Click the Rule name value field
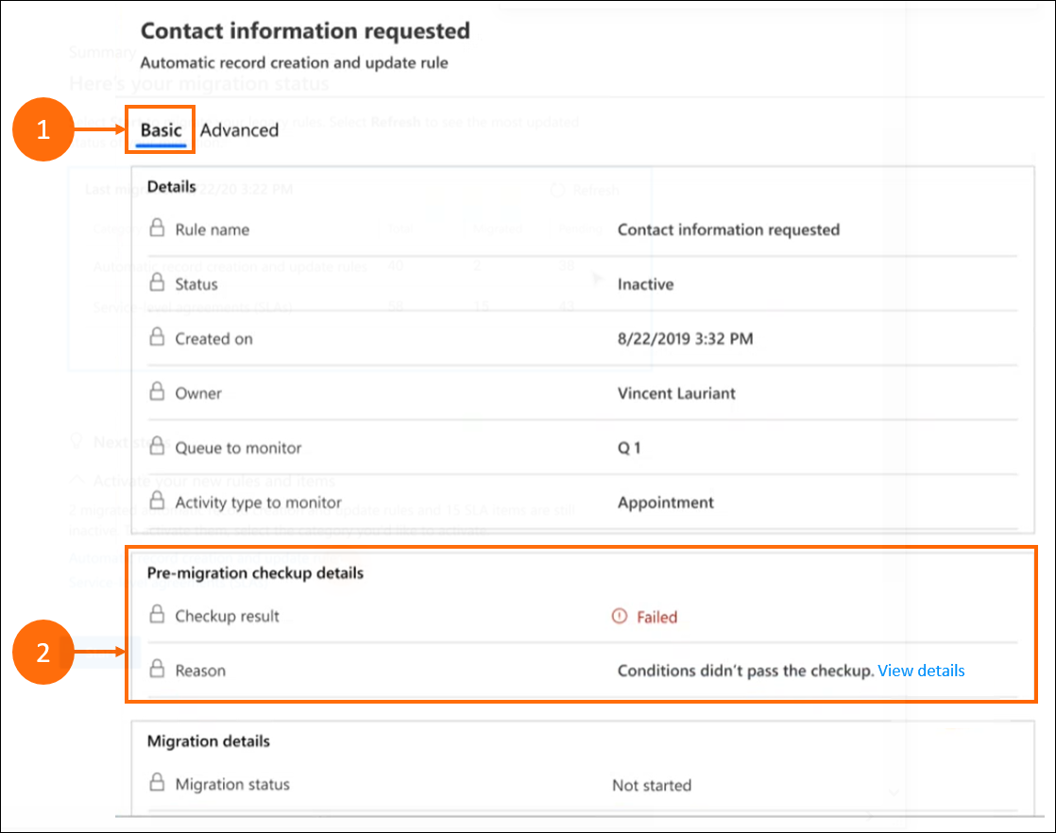Image resolution: width=1056 pixels, height=833 pixels. (x=728, y=229)
